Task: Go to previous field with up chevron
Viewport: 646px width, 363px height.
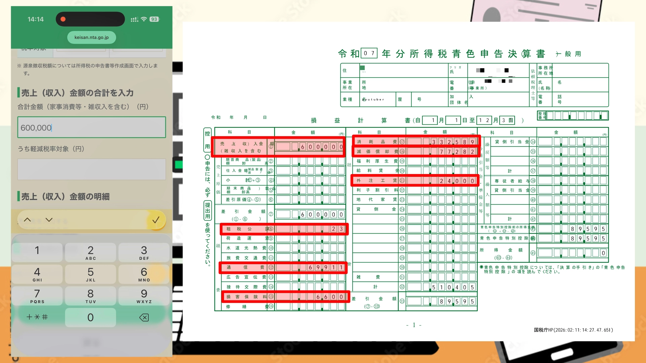Action: pyautogui.click(x=28, y=220)
